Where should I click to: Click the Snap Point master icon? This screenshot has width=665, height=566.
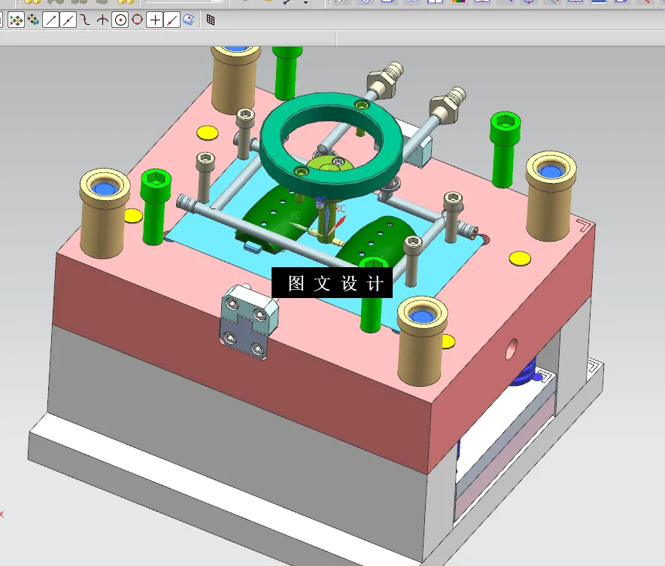pyautogui.click(x=15, y=20)
